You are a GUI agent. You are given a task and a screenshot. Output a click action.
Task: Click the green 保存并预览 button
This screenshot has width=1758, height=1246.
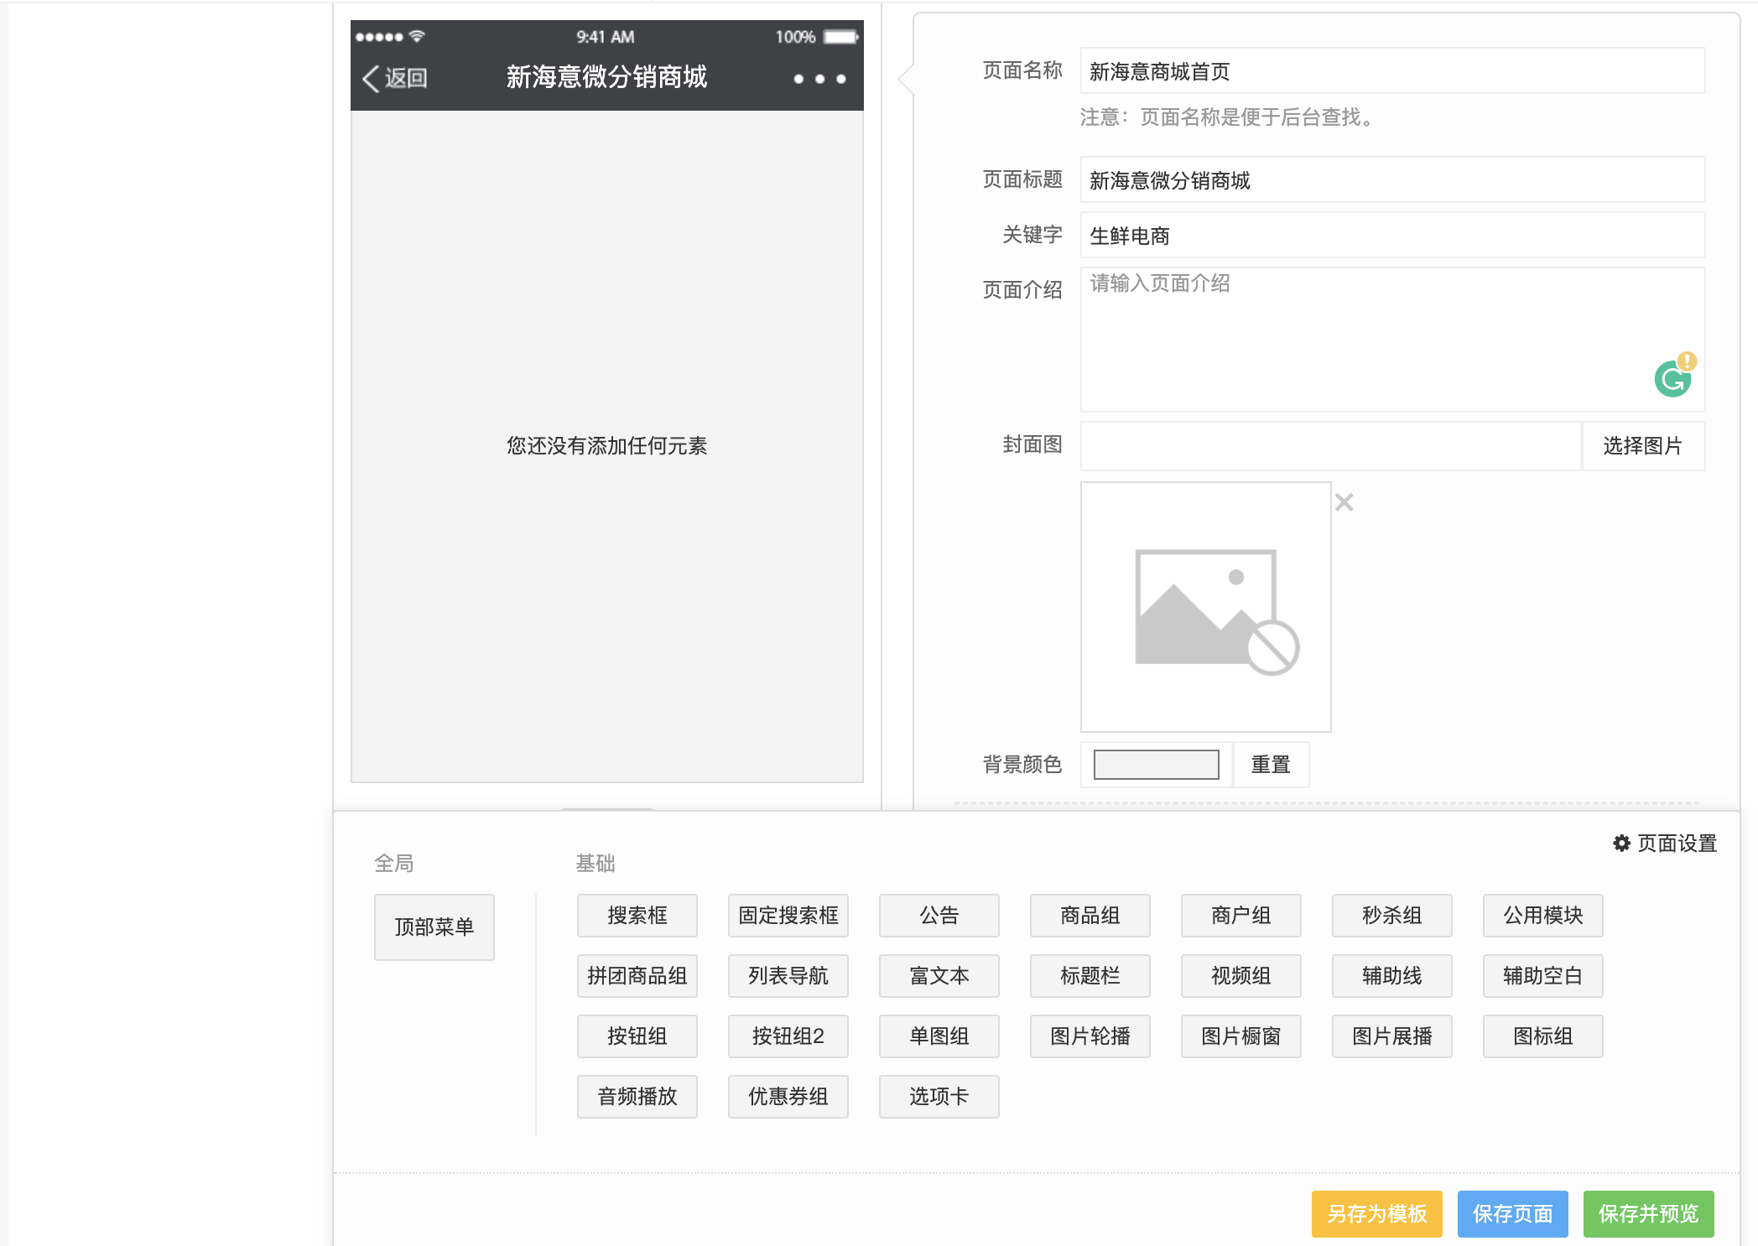pyautogui.click(x=1649, y=1213)
